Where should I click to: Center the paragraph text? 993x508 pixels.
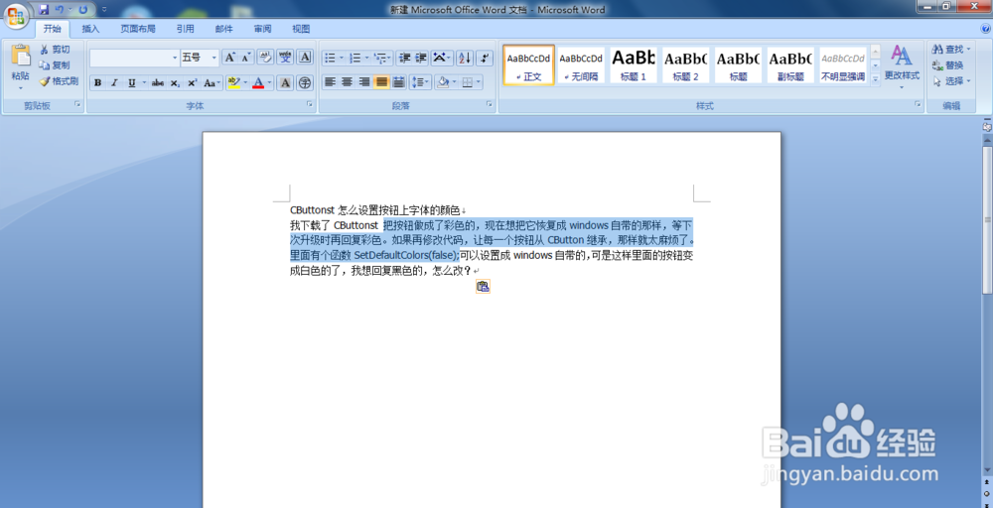point(347,82)
